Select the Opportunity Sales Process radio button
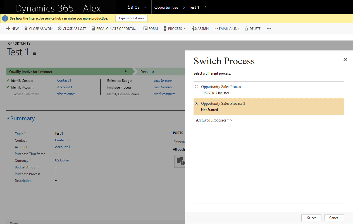 (x=197, y=87)
